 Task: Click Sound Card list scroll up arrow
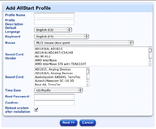coord(88,82)
